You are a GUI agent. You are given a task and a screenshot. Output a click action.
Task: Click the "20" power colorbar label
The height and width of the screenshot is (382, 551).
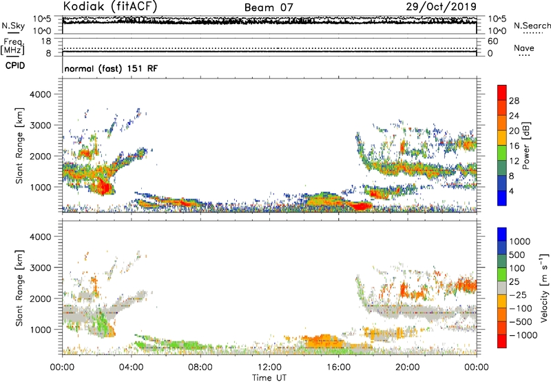[514, 131]
